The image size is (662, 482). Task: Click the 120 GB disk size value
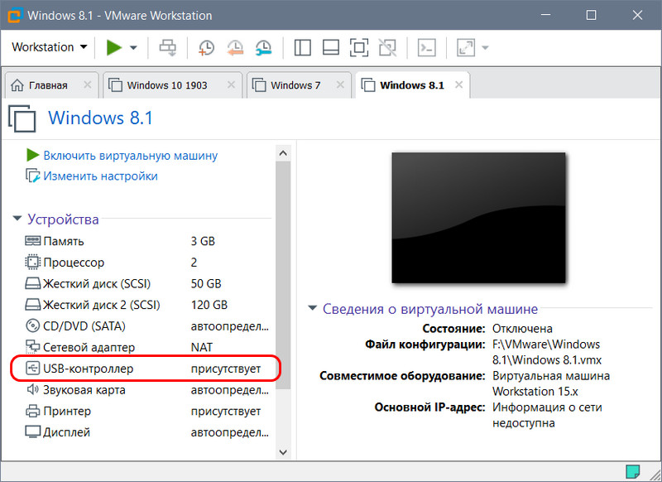[209, 305]
